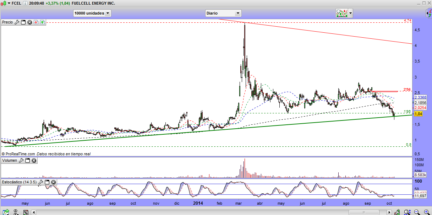Click the zoom out magnifier icon
Viewport: 432px width, 215px height.
point(416,212)
